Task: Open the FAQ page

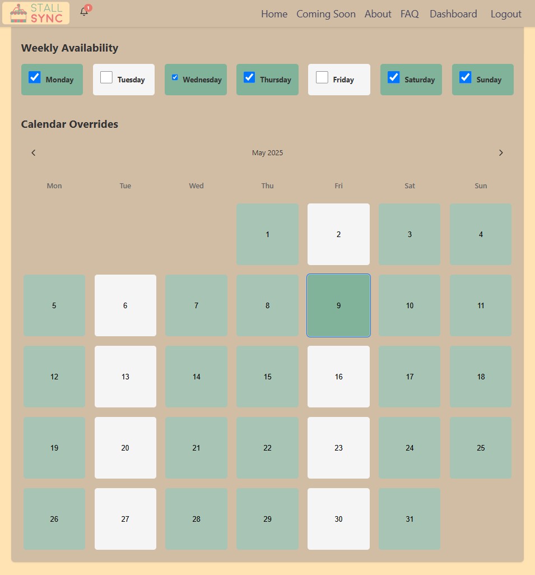Action: coord(410,14)
